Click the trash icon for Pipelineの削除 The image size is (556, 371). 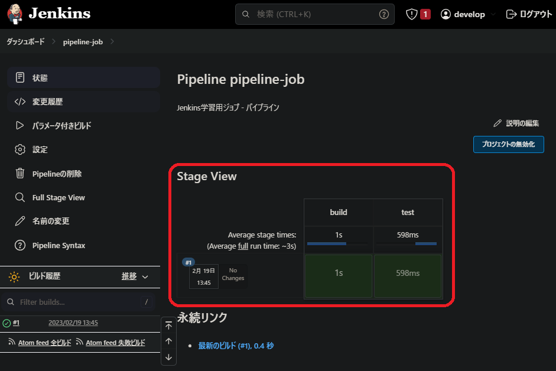pos(20,174)
